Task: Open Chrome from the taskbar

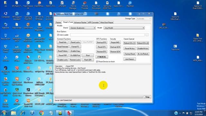Action: click(42, 113)
